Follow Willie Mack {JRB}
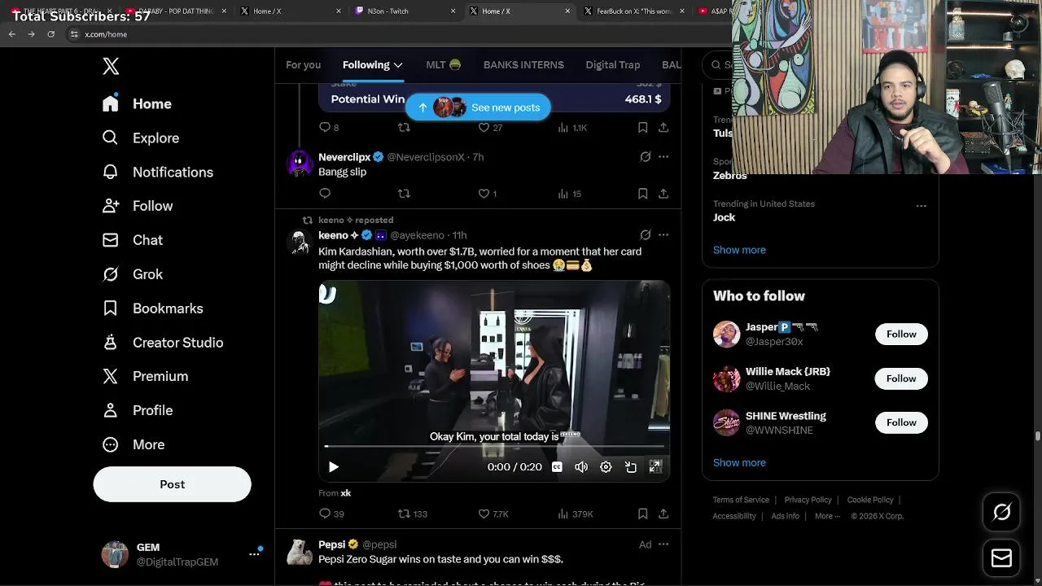This screenshot has height=586, width=1042. [x=901, y=378]
